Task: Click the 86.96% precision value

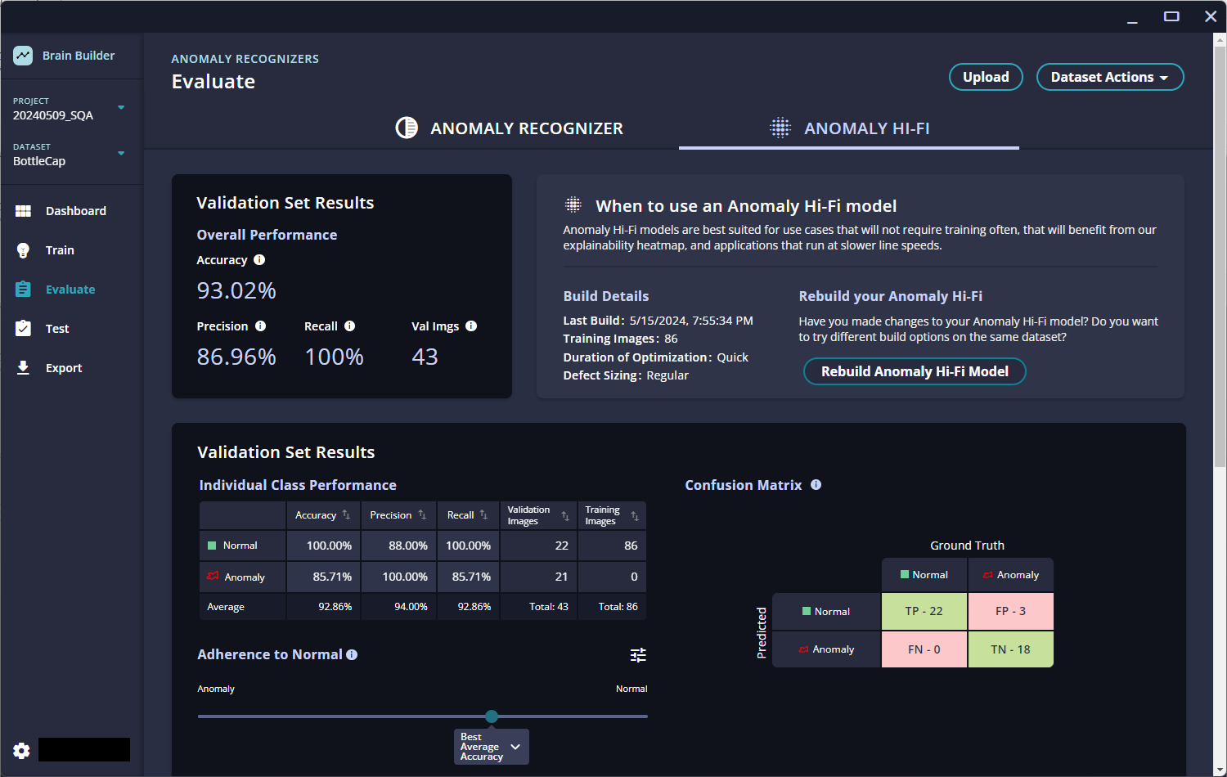Action: tap(236, 357)
